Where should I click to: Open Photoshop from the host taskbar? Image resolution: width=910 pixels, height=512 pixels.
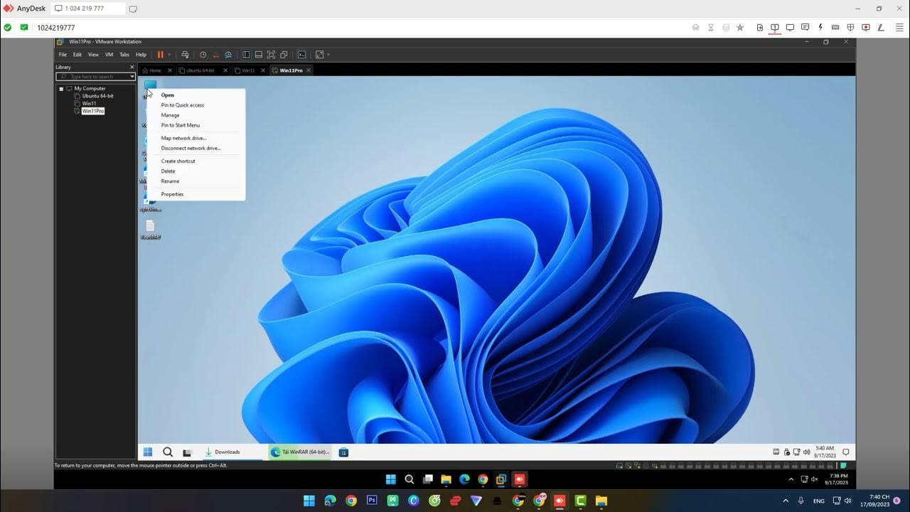pos(372,501)
